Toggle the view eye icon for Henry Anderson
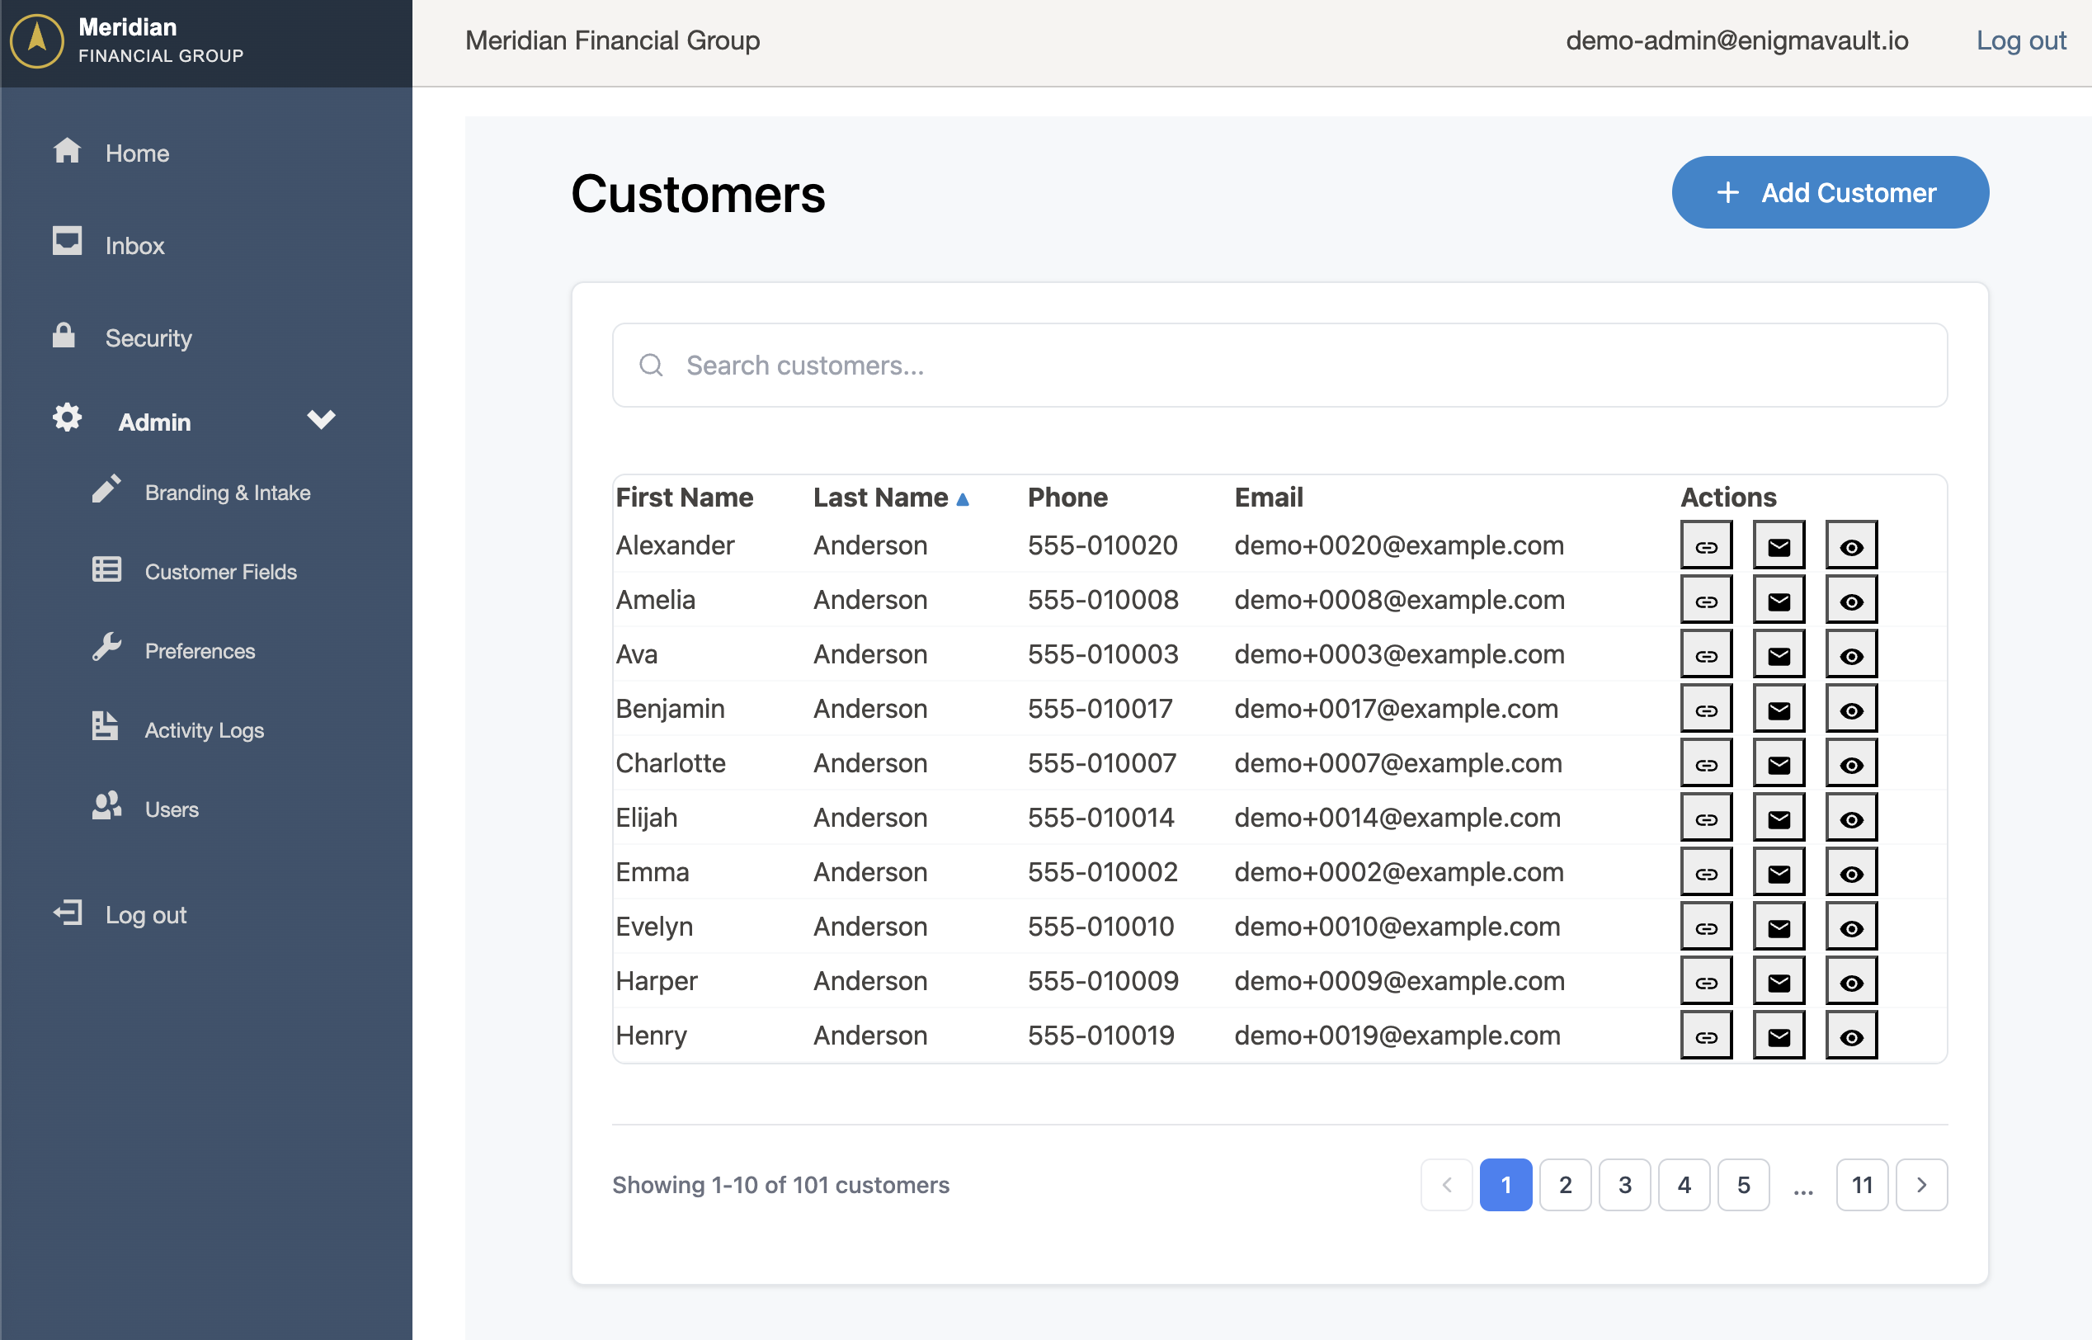Image resolution: width=2092 pixels, height=1340 pixels. pos(1851,1035)
